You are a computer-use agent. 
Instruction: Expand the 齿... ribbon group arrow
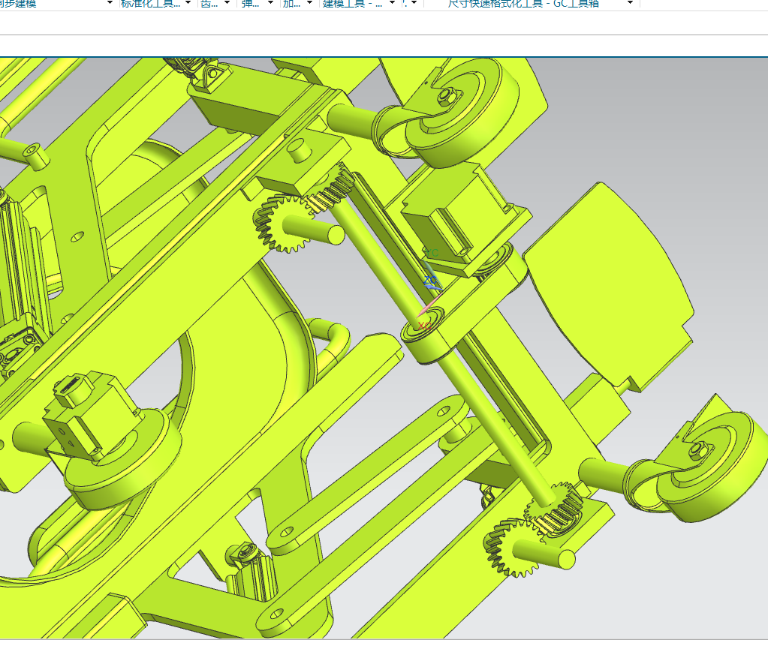(227, 3)
